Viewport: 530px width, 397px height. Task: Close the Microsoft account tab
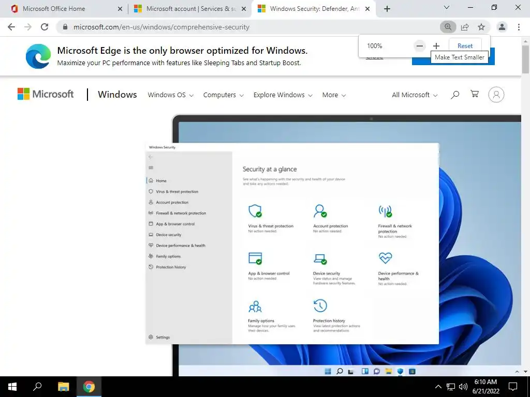pos(244,9)
